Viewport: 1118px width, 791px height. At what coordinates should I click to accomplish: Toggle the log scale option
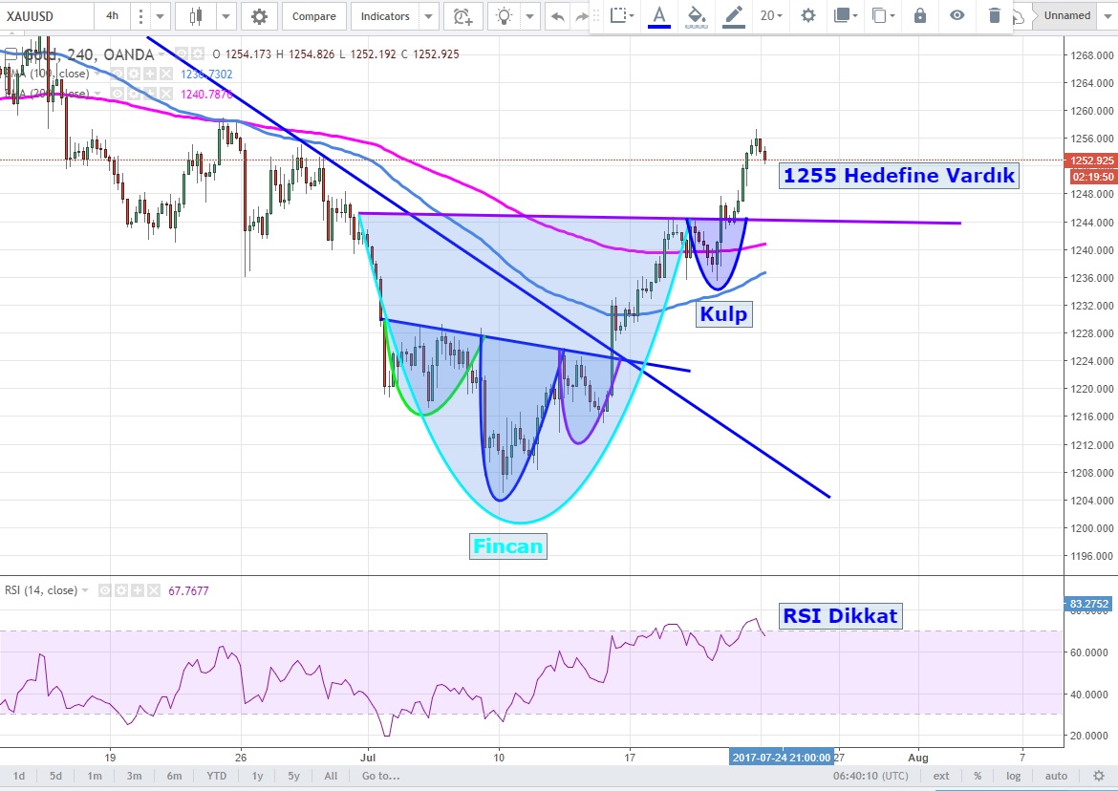coord(1013,776)
